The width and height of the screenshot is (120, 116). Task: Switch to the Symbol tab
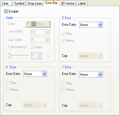19,3
